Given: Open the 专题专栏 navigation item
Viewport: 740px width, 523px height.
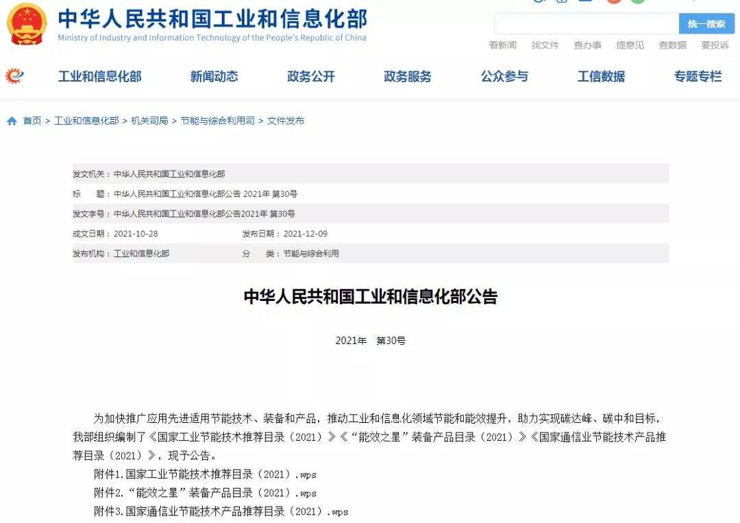Looking at the screenshot, I should pos(698,77).
